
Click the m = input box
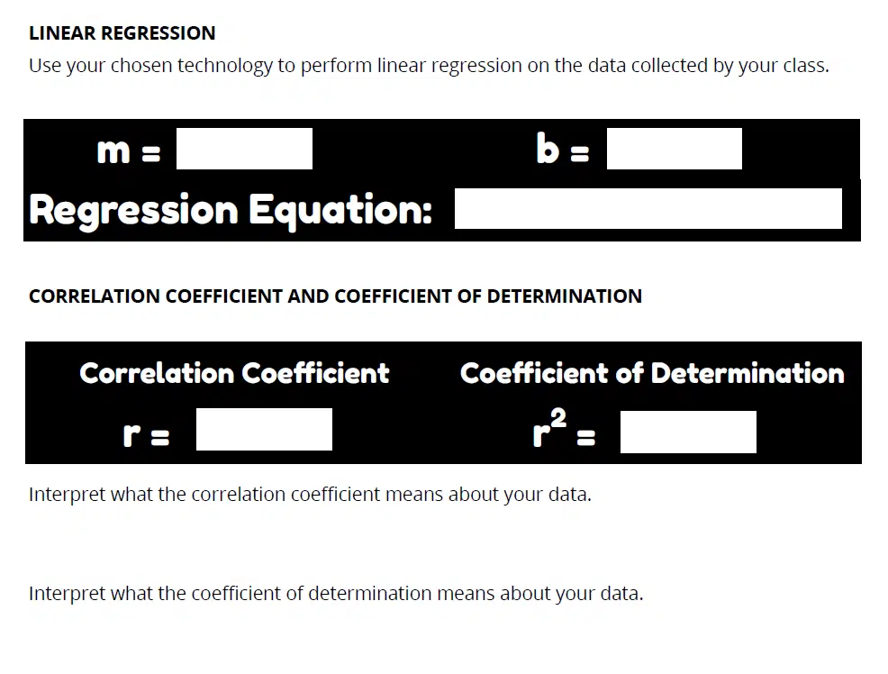tap(244, 149)
